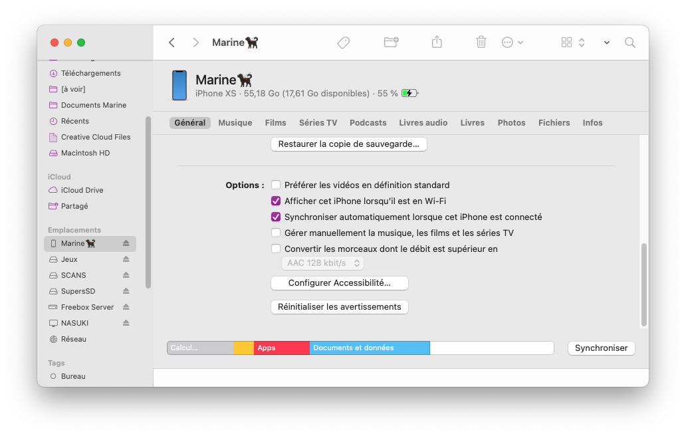
Task: Expand the chevron next to the view options
Action: (606, 42)
